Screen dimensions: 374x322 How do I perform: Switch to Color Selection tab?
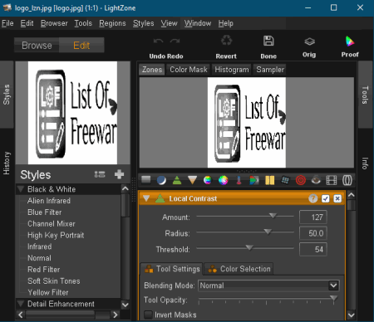point(239,269)
